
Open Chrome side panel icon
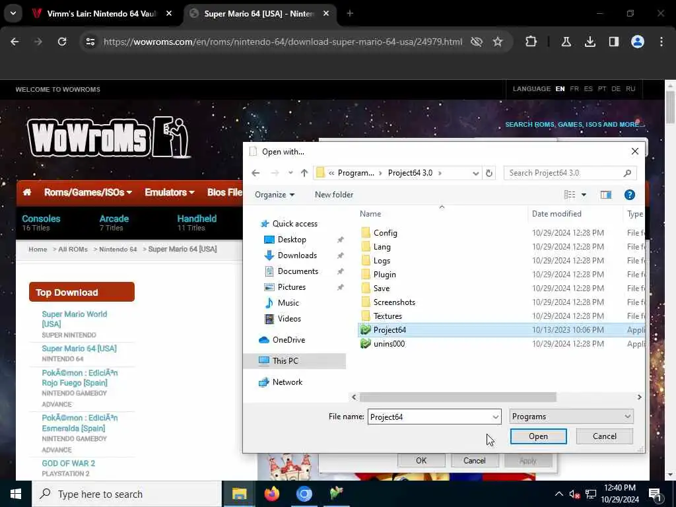pos(613,42)
